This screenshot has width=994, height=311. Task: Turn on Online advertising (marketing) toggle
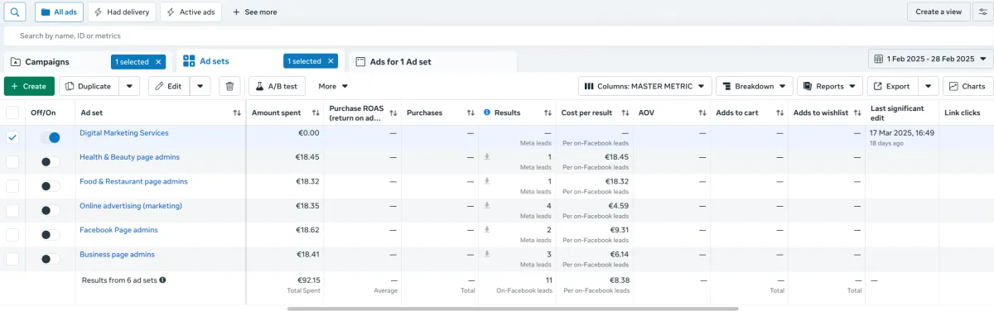tap(51, 211)
